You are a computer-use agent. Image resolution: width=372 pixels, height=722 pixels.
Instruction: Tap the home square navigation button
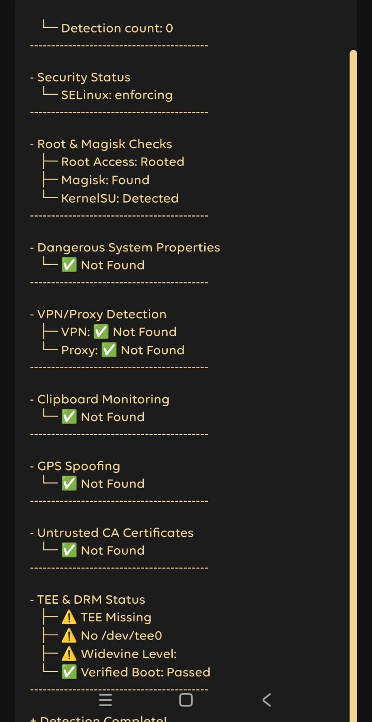click(x=186, y=700)
